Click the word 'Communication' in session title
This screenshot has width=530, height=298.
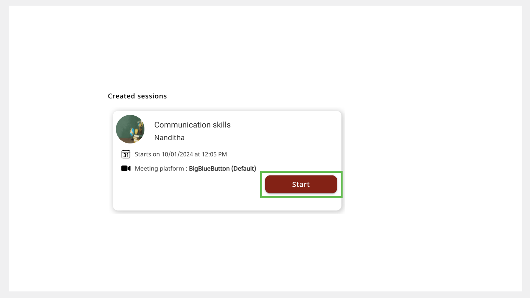[x=182, y=125]
